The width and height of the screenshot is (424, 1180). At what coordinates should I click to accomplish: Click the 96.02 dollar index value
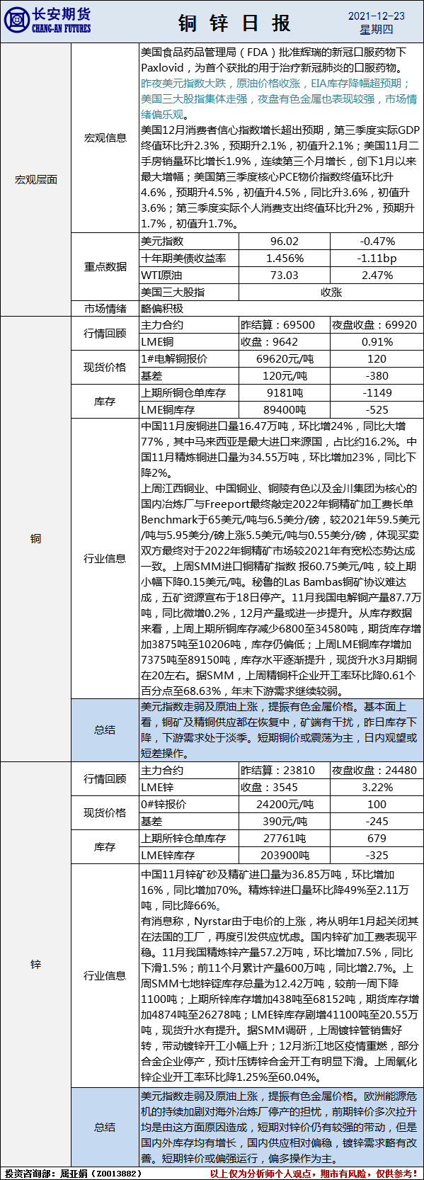tap(285, 241)
